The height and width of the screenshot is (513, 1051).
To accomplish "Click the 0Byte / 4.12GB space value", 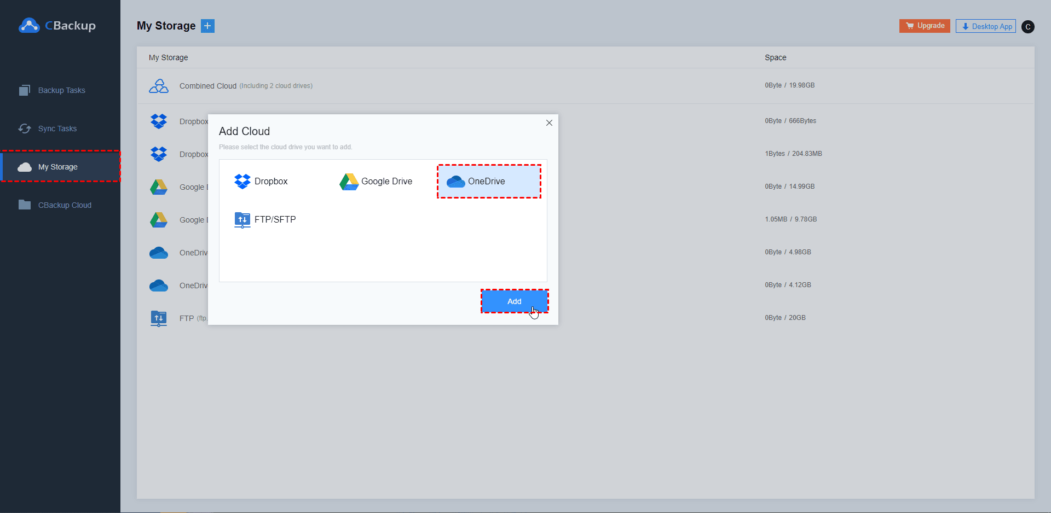I will (x=788, y=285).
